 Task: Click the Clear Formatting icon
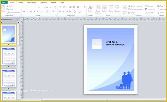(x=55, y=7)
